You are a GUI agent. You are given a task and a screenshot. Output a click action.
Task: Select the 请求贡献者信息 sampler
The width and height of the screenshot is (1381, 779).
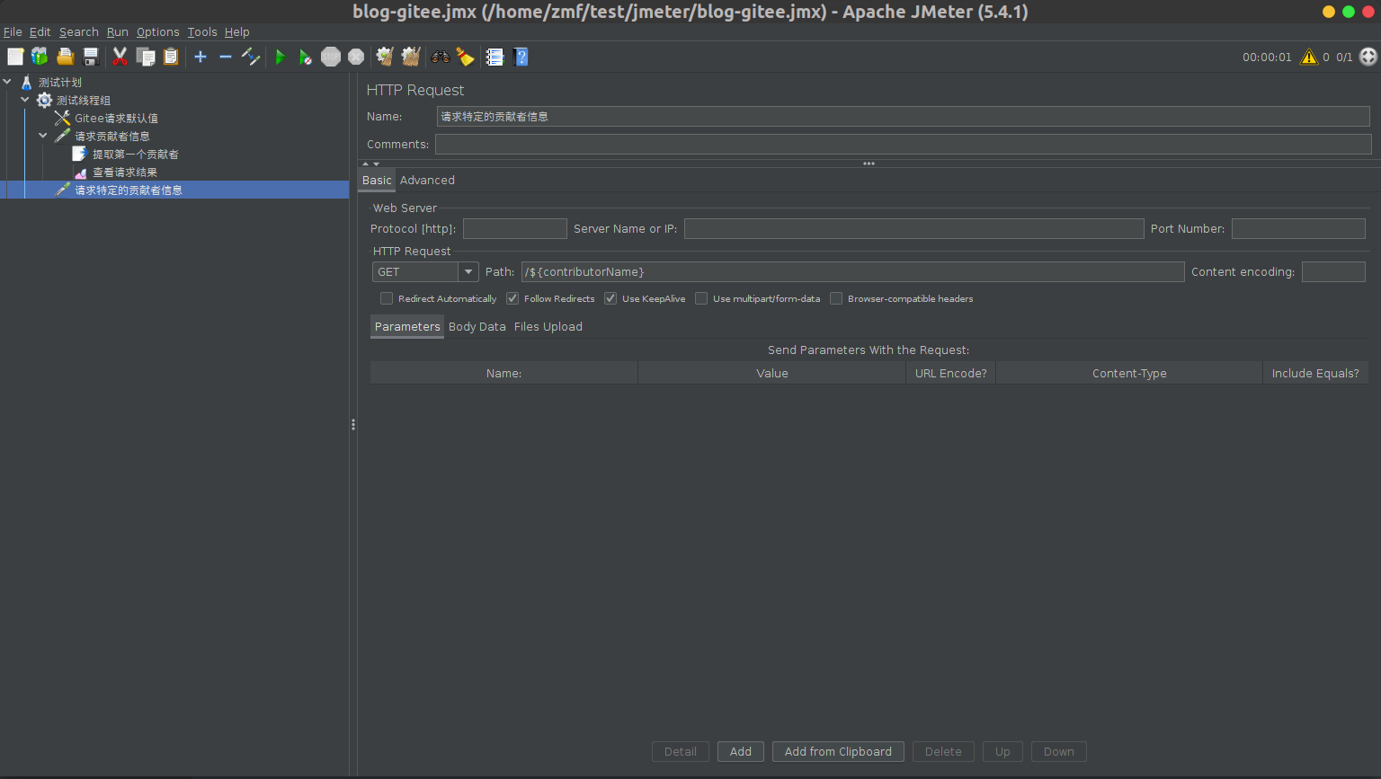tap(112, 136)
